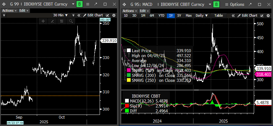The width and height of the screenshot is (273, 126).
Task: Open the Actions dropdown in G 99 window
Action: pos(10,10)
